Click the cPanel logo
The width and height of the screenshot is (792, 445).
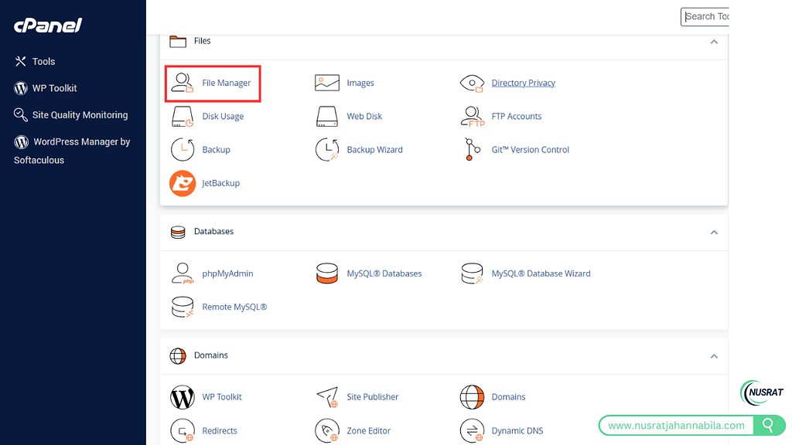(48, 25)
